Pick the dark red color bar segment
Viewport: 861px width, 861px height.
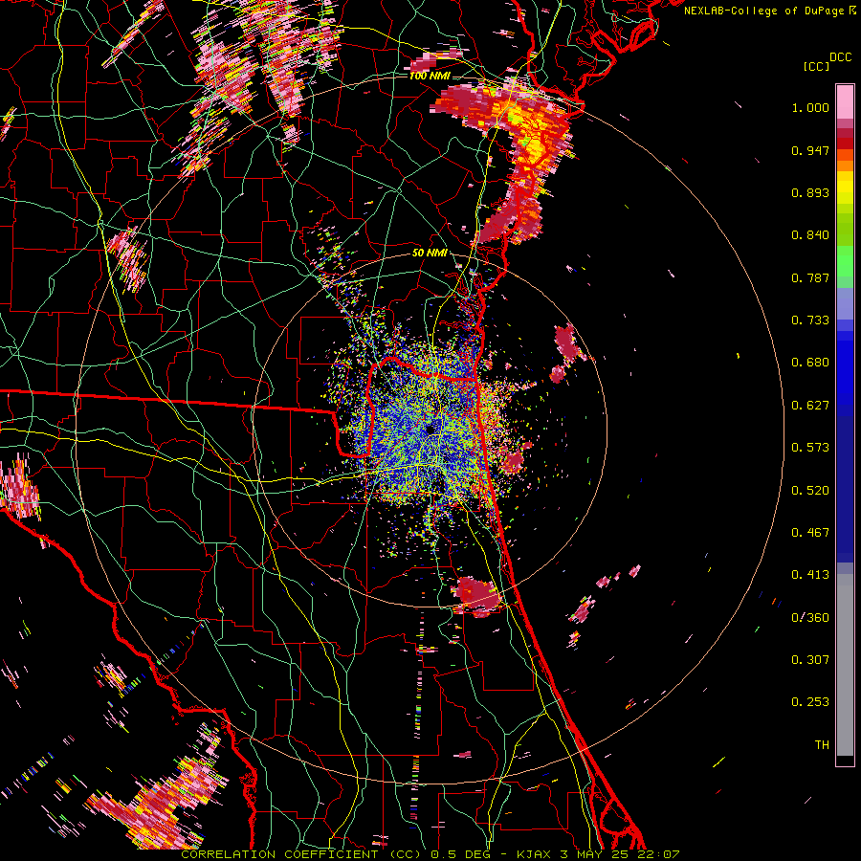click(x=845, y=133)
